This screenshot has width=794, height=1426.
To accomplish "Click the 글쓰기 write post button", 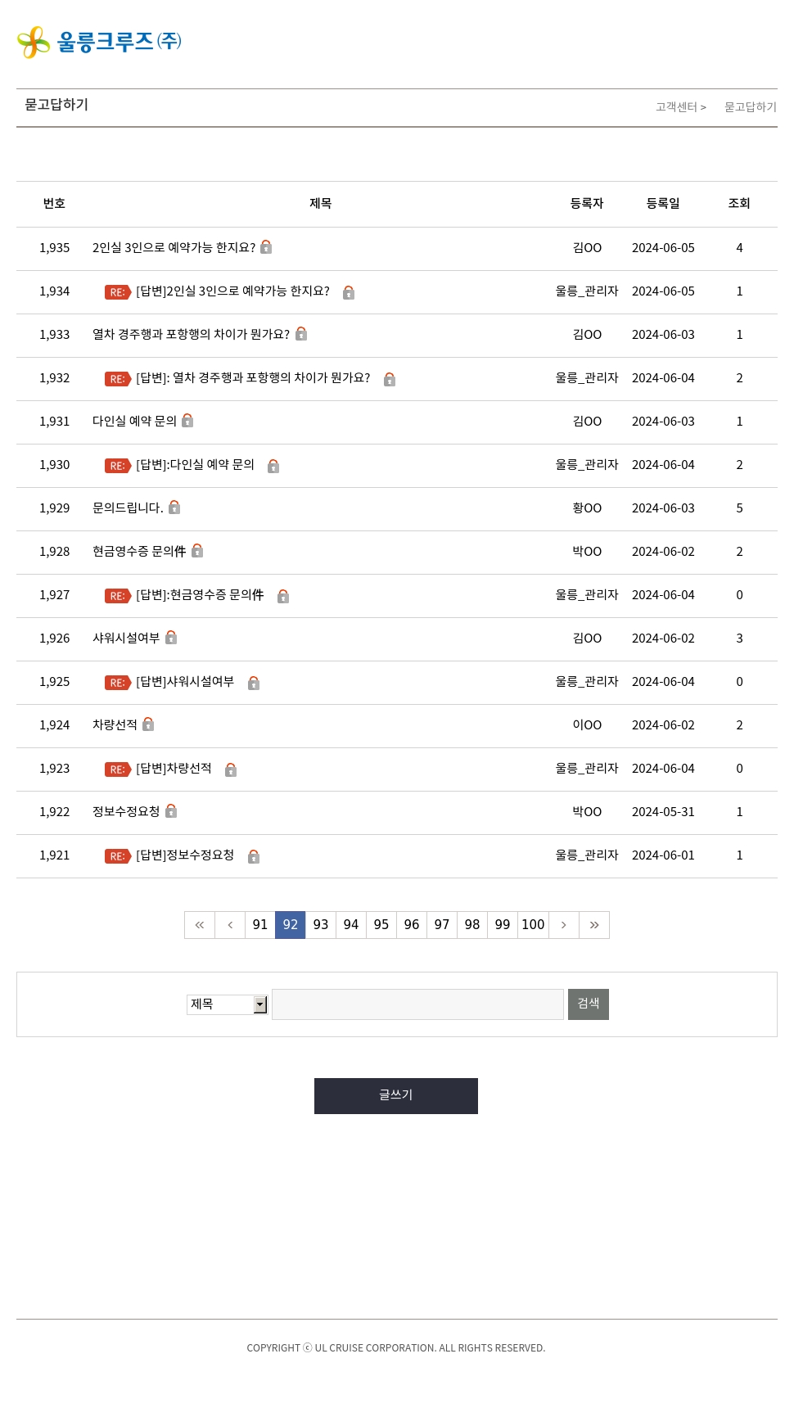I will pos(396,1096).
